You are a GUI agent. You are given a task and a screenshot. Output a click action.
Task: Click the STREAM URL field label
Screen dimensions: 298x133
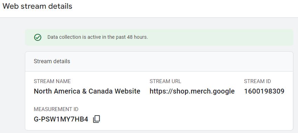(x=165, y=81)
